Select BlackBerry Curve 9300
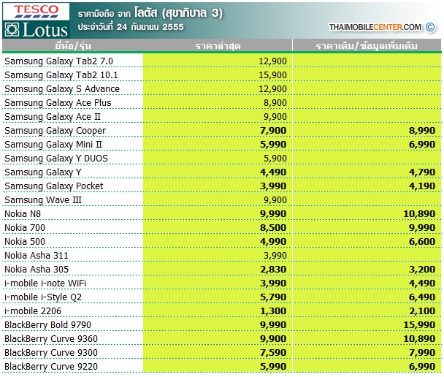The image size is (444, 377). point(51,353)
